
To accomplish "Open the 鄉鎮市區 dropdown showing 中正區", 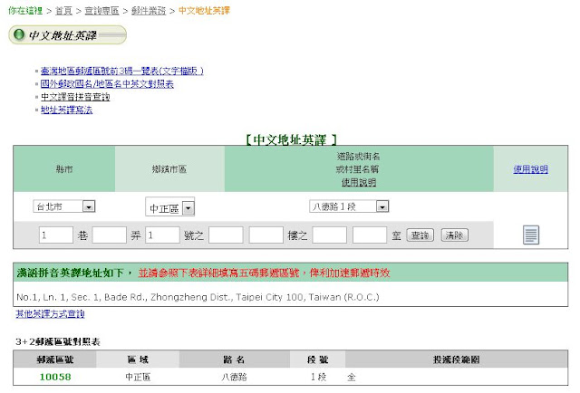I will tap(169, 207).
